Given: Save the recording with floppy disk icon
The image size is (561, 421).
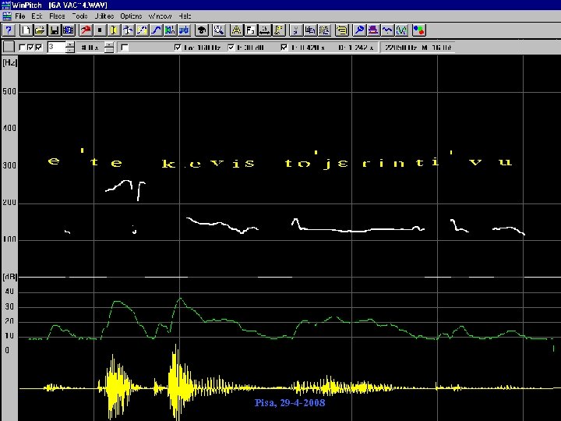Looking at the screenshot, I should [x=55, y=30].
